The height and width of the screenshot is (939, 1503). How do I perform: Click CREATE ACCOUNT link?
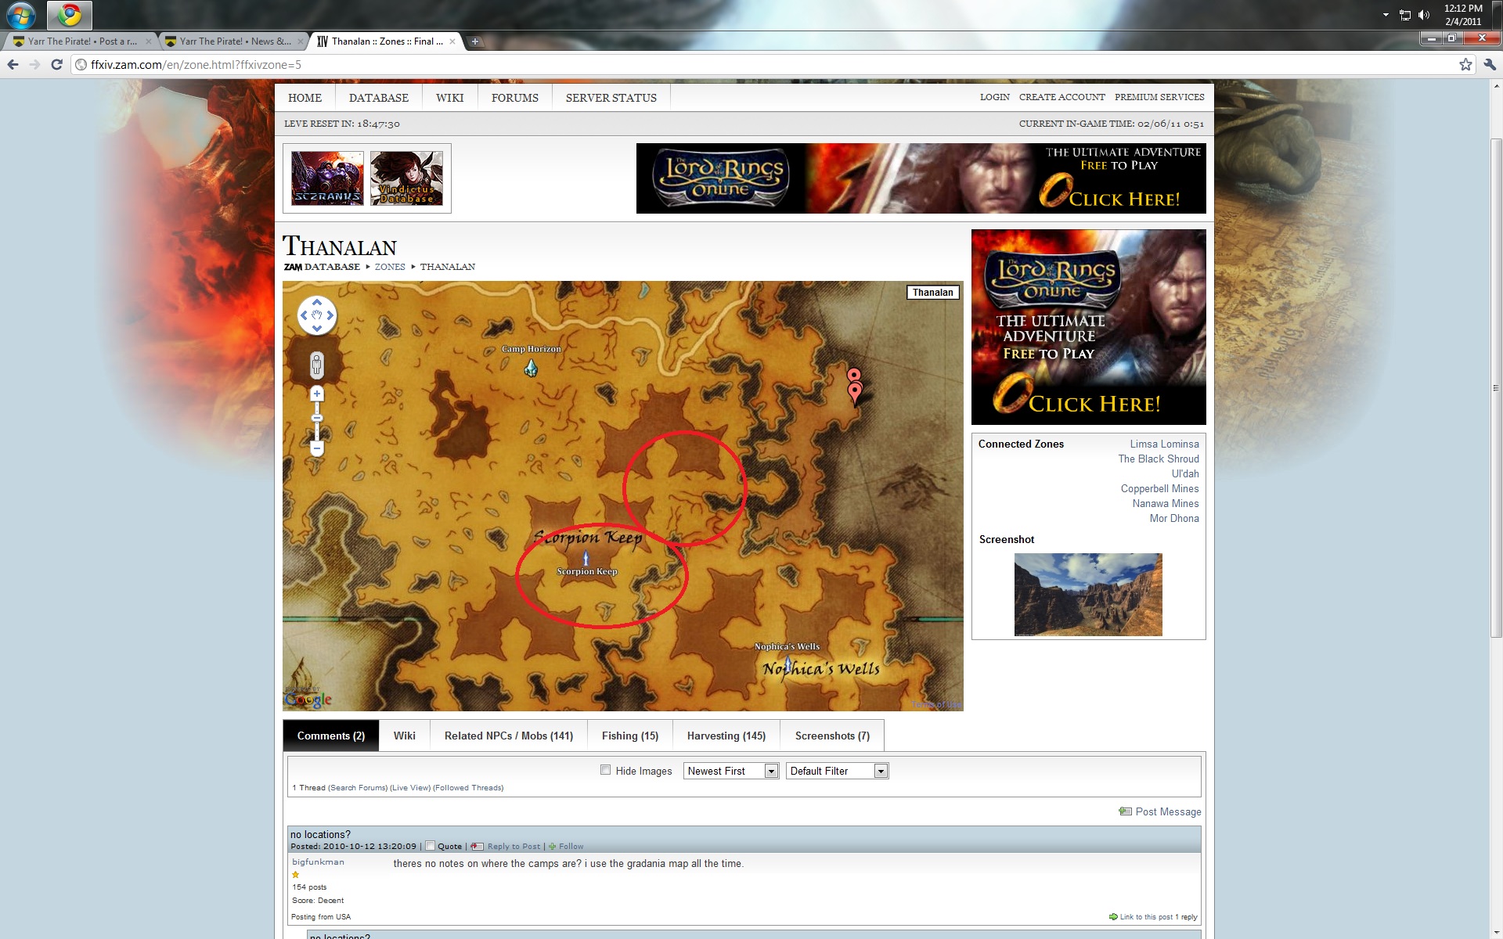coord(1061,97)
